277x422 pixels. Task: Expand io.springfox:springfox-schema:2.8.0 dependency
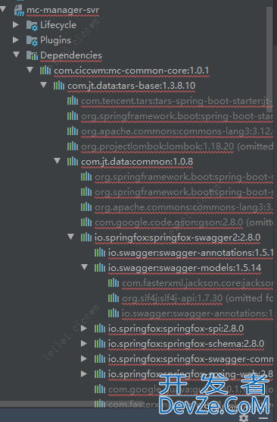84,343
